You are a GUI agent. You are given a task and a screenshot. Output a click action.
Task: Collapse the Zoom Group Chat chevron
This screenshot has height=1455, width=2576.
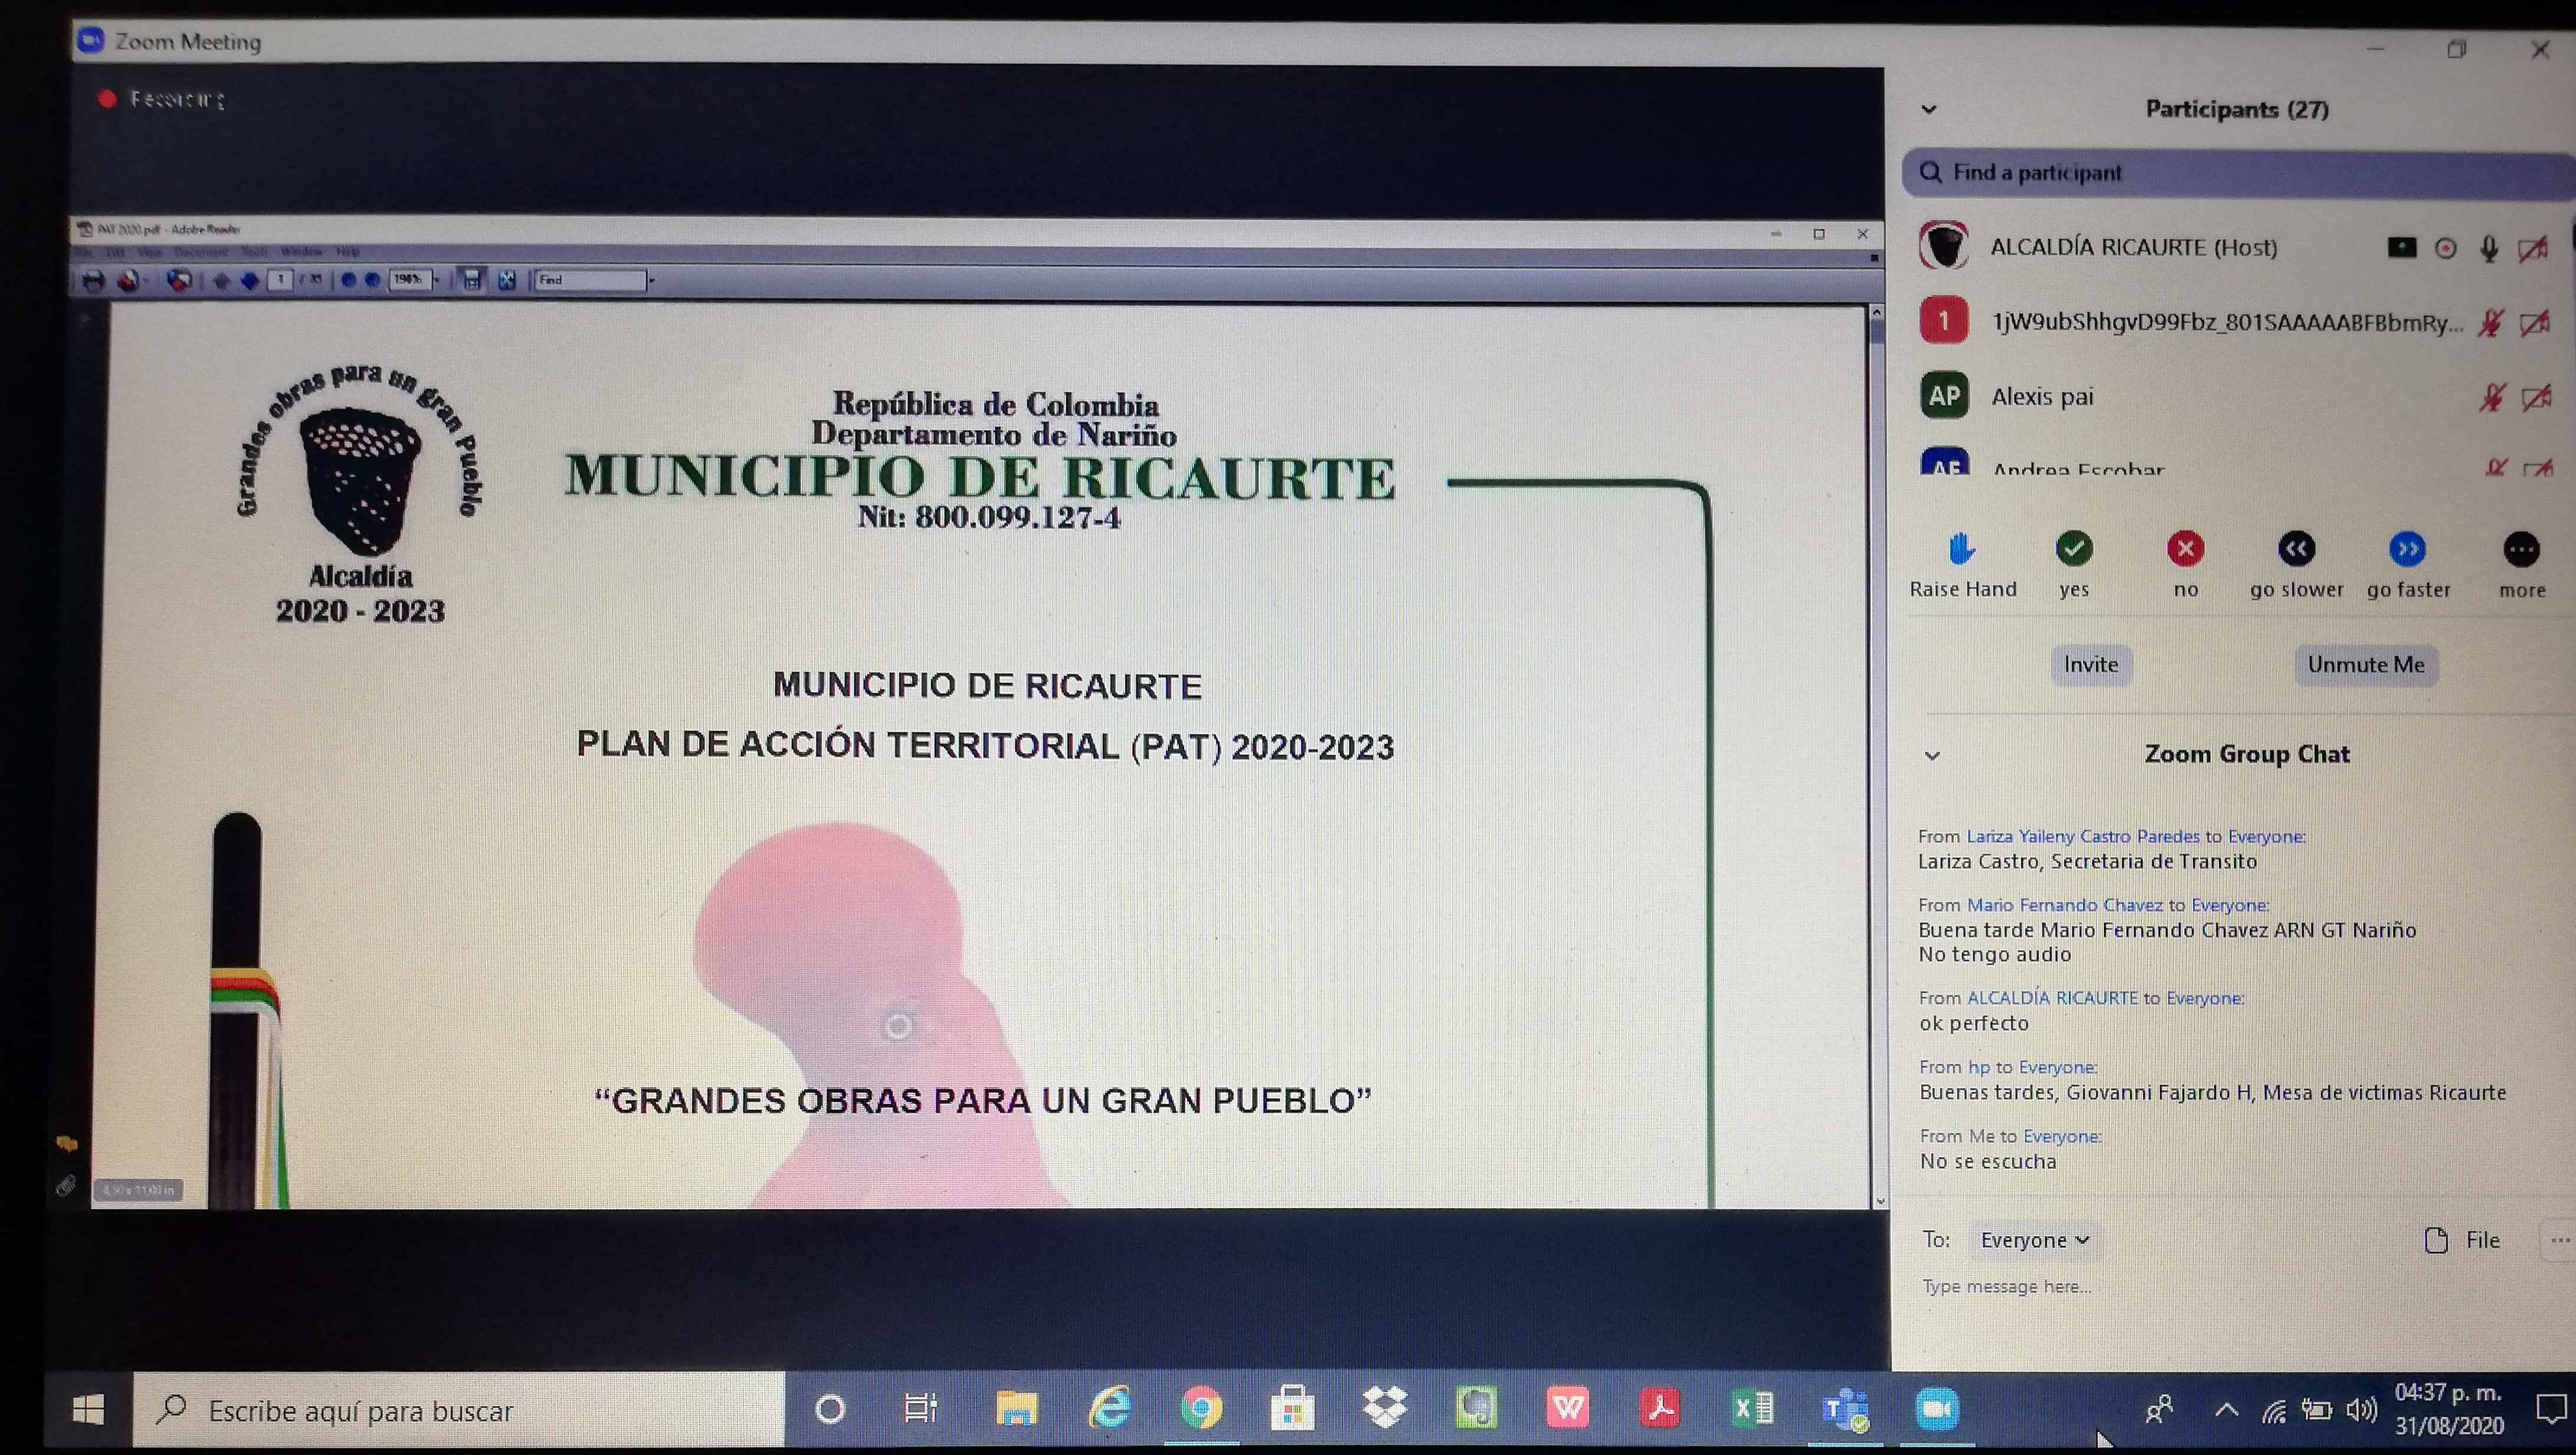[x=1932, y=756]
